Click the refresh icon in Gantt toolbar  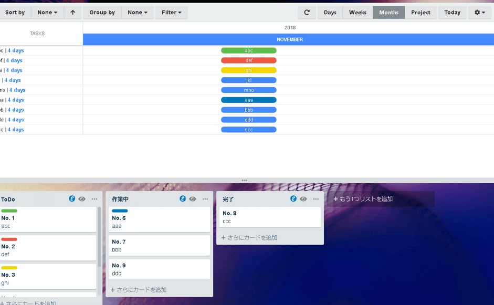(307, 13)
